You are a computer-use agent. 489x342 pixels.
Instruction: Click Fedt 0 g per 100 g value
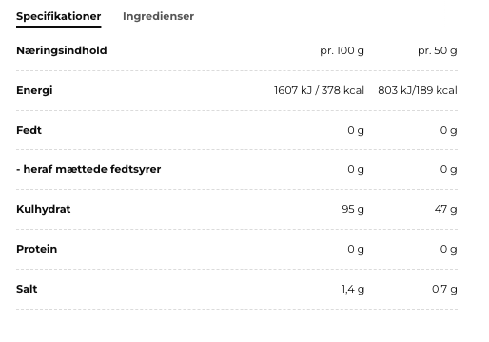click(x=356, y=130)
